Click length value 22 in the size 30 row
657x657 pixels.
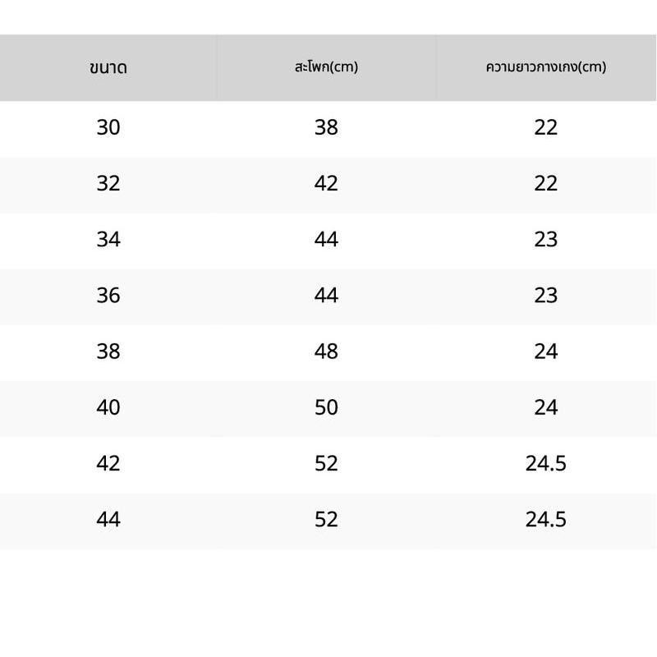[x=545, y=127]
